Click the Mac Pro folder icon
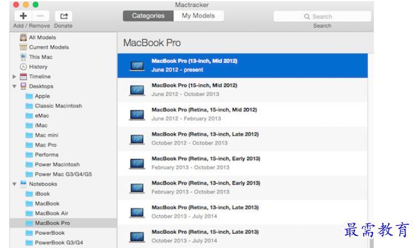This screenshot has height=248, width=414. click(29, 145)
